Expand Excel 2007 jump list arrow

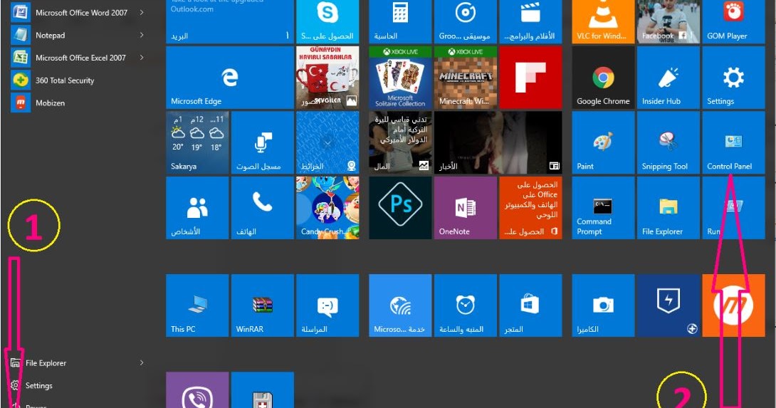[x=142, y=58]
